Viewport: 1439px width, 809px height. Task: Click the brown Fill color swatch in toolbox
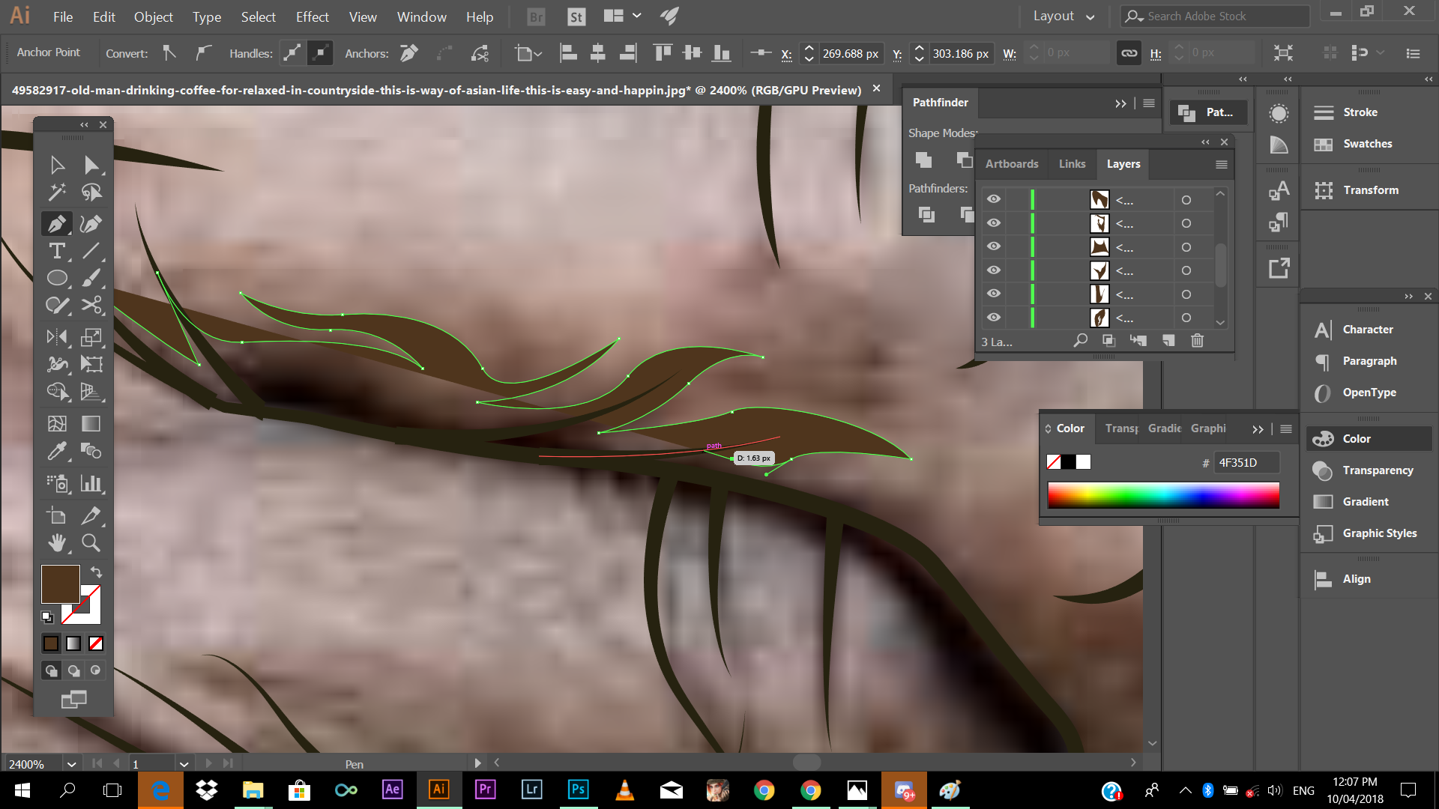pyautogui.click(x=60, y=584)
